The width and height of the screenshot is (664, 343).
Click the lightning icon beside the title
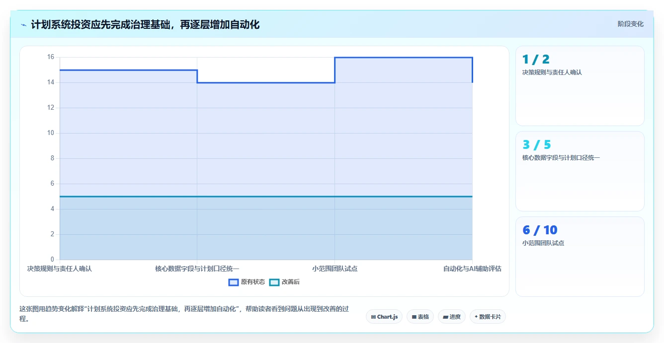point(23,25)
